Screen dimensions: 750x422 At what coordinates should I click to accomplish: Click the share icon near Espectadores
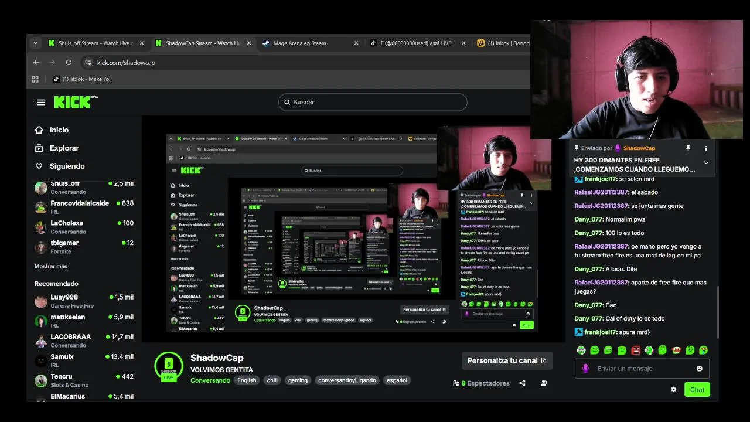point(522,383)
